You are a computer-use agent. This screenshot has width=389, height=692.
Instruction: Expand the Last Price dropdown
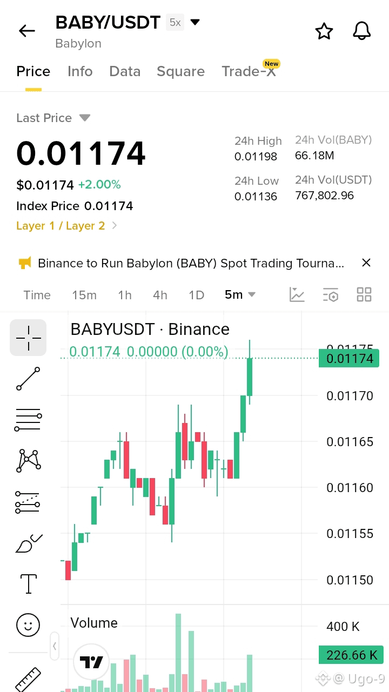point(85,117)
